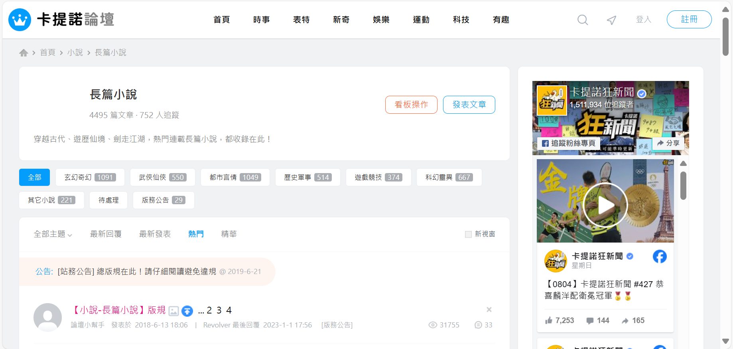Click the [版務公告] tag on thread
The height and width of the screenshot is (349, 733).
click(337, 325)
